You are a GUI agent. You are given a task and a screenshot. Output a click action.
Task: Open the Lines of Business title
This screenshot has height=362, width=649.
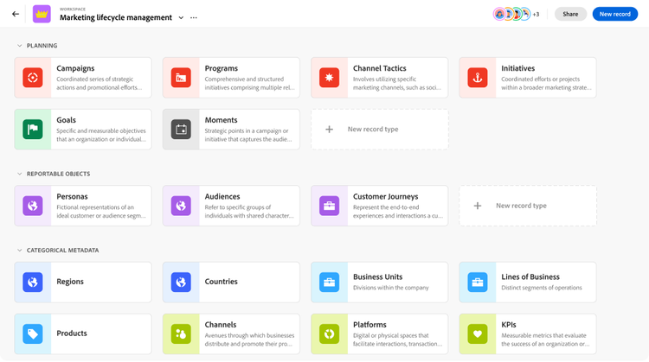[530, 276]
